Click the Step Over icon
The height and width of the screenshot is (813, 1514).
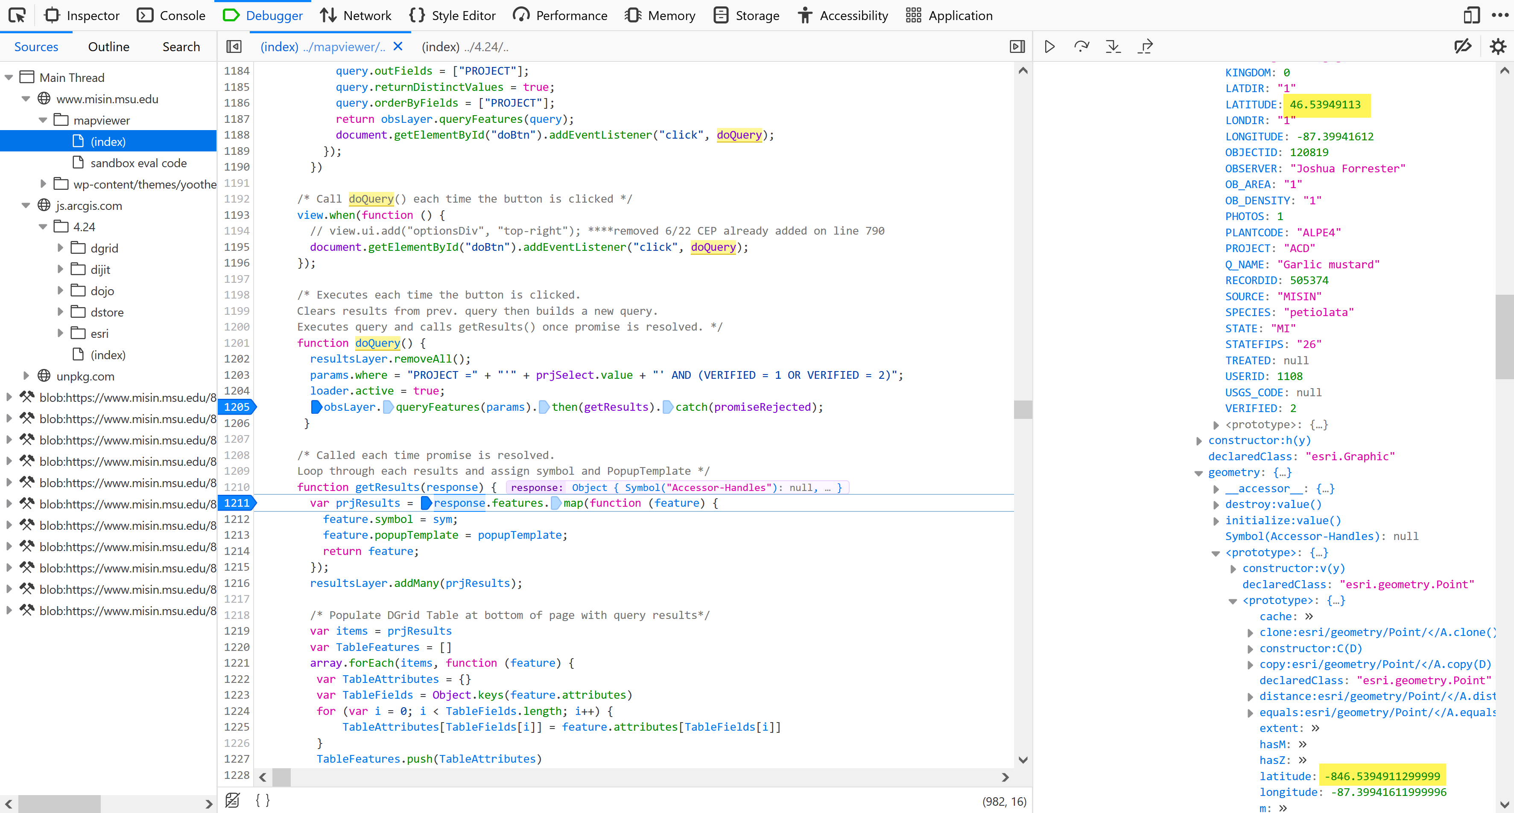pyautogui.click(x=1081, y=46)
